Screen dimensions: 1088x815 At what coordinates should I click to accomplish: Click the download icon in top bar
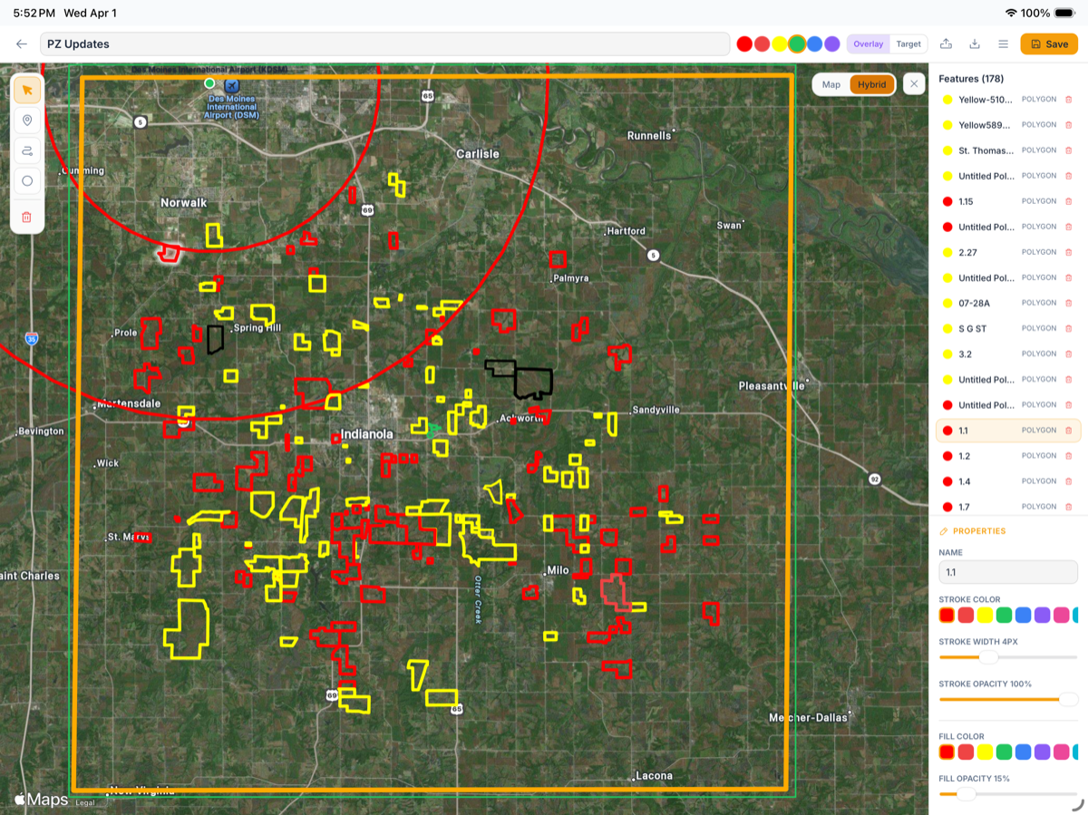click(975, 44)
